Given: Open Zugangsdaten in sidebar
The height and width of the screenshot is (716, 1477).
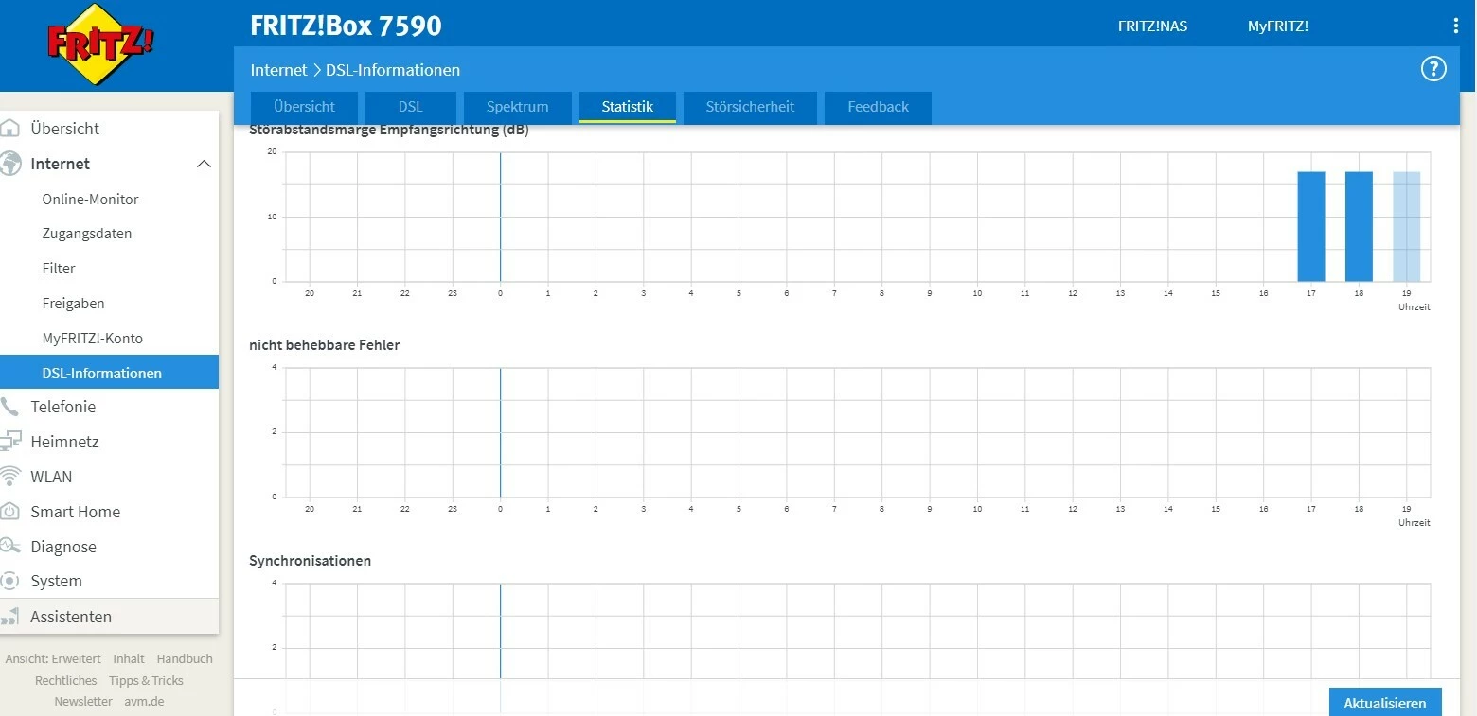Looking at the screenshot, I should (x=87, y=234).
